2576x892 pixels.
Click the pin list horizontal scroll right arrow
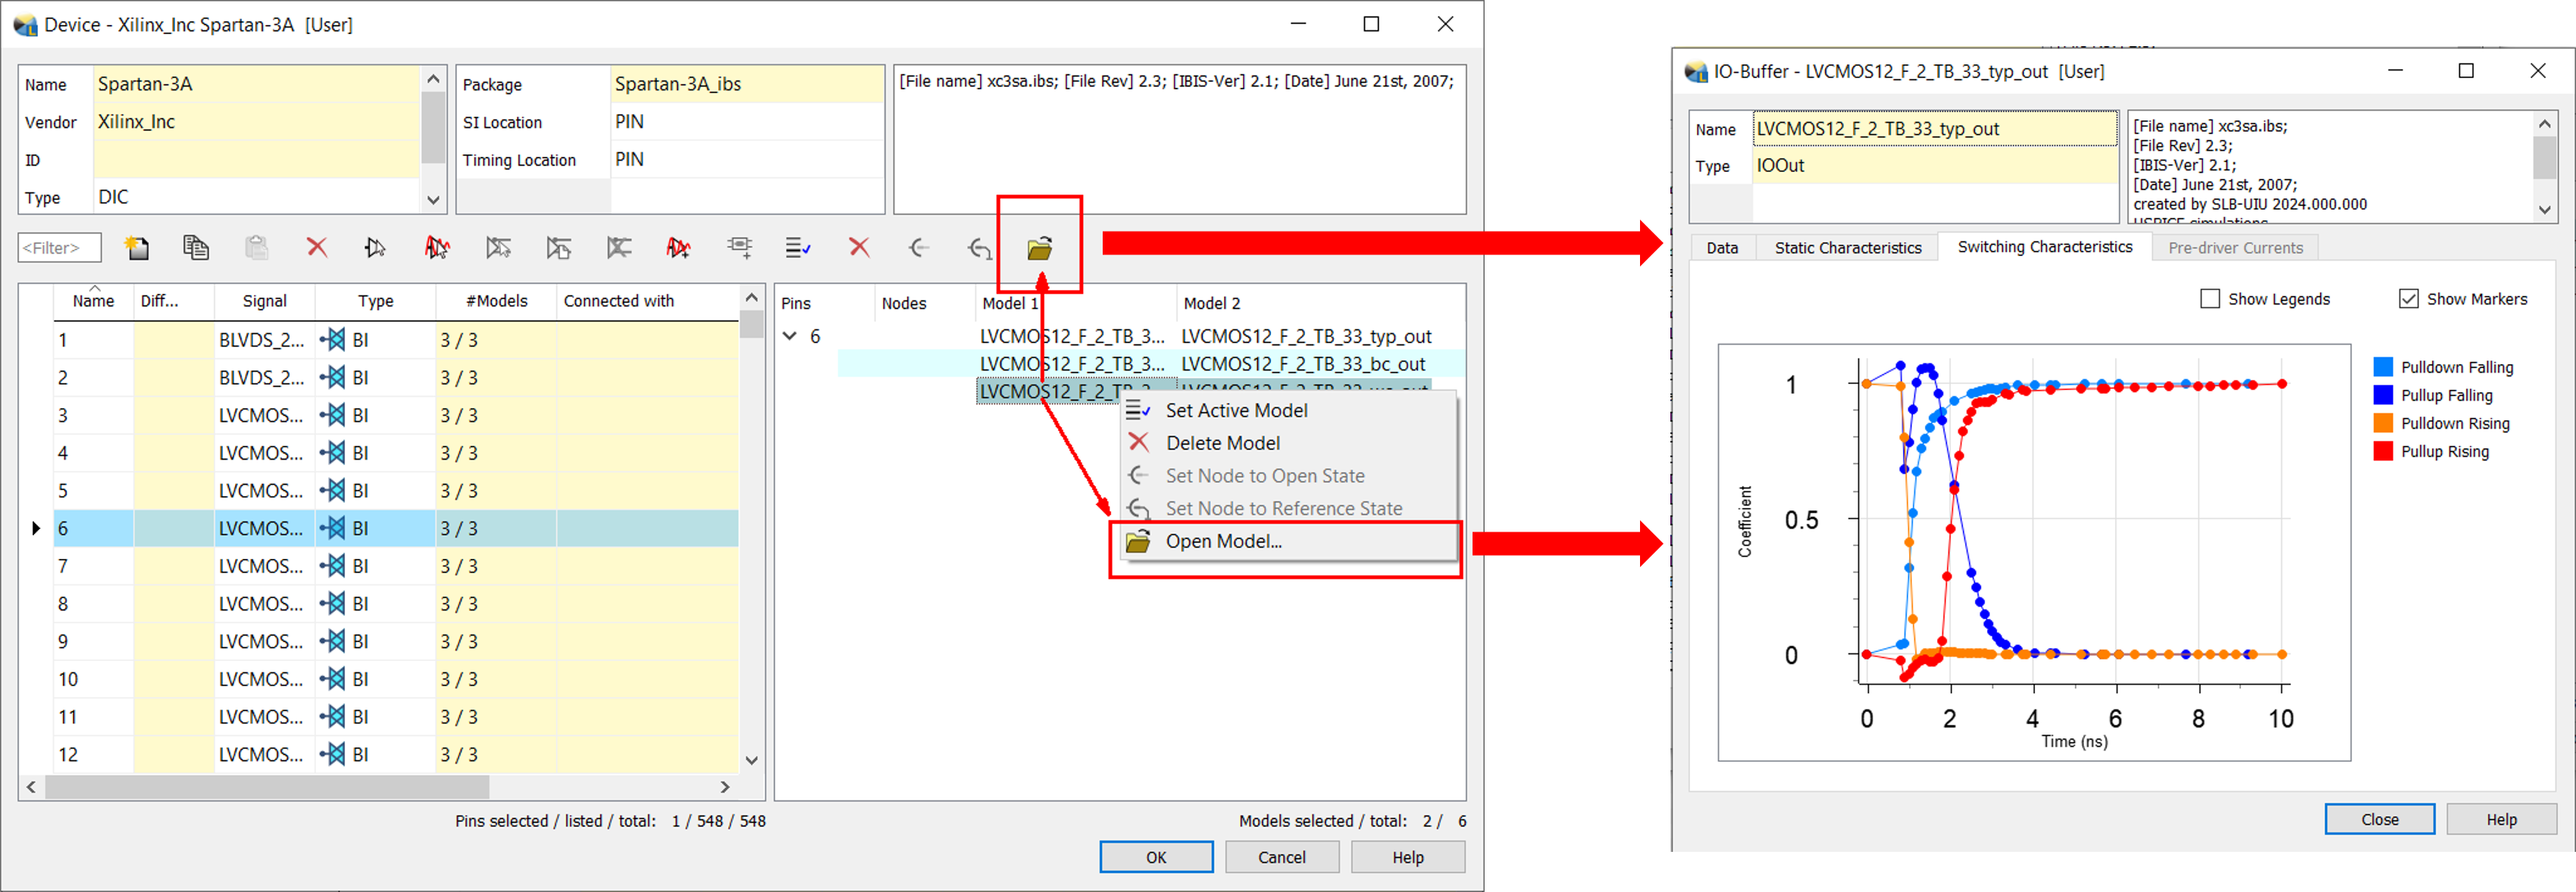point(725,787)
